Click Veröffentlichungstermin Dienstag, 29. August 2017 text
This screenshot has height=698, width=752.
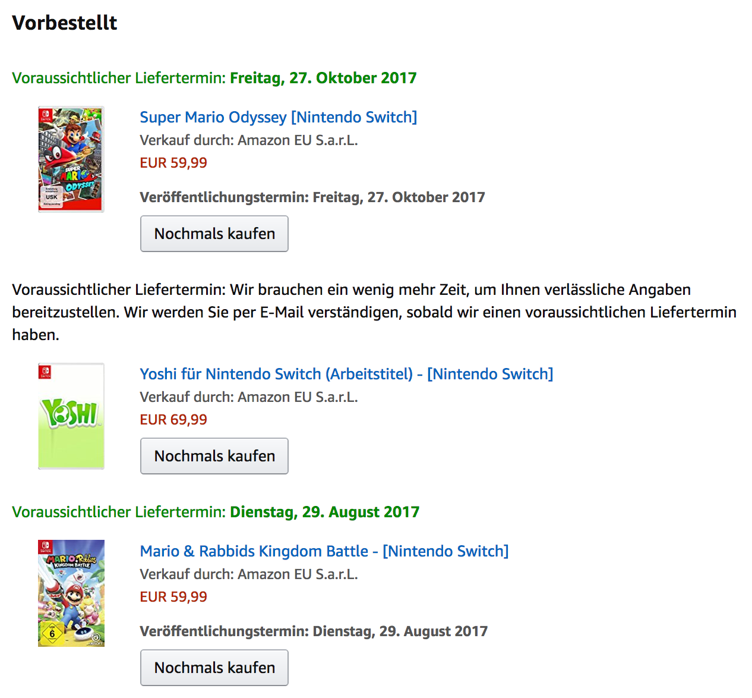pyautogui.click(x=313, y=631)
